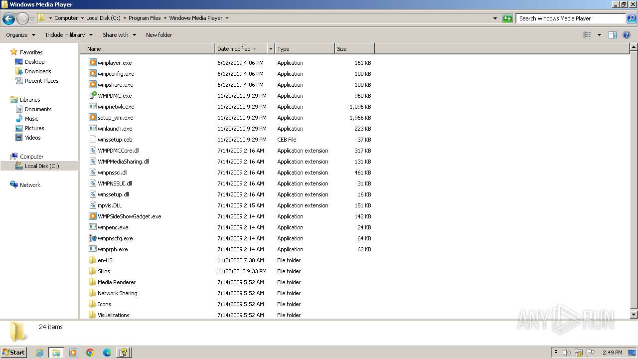The height and width of the screenshot is (359, 638).
Task: Select the setup_wm.exe file icon
Action: (92, 118)
